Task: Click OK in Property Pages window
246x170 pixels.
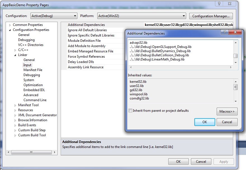Action: point(178,162)
